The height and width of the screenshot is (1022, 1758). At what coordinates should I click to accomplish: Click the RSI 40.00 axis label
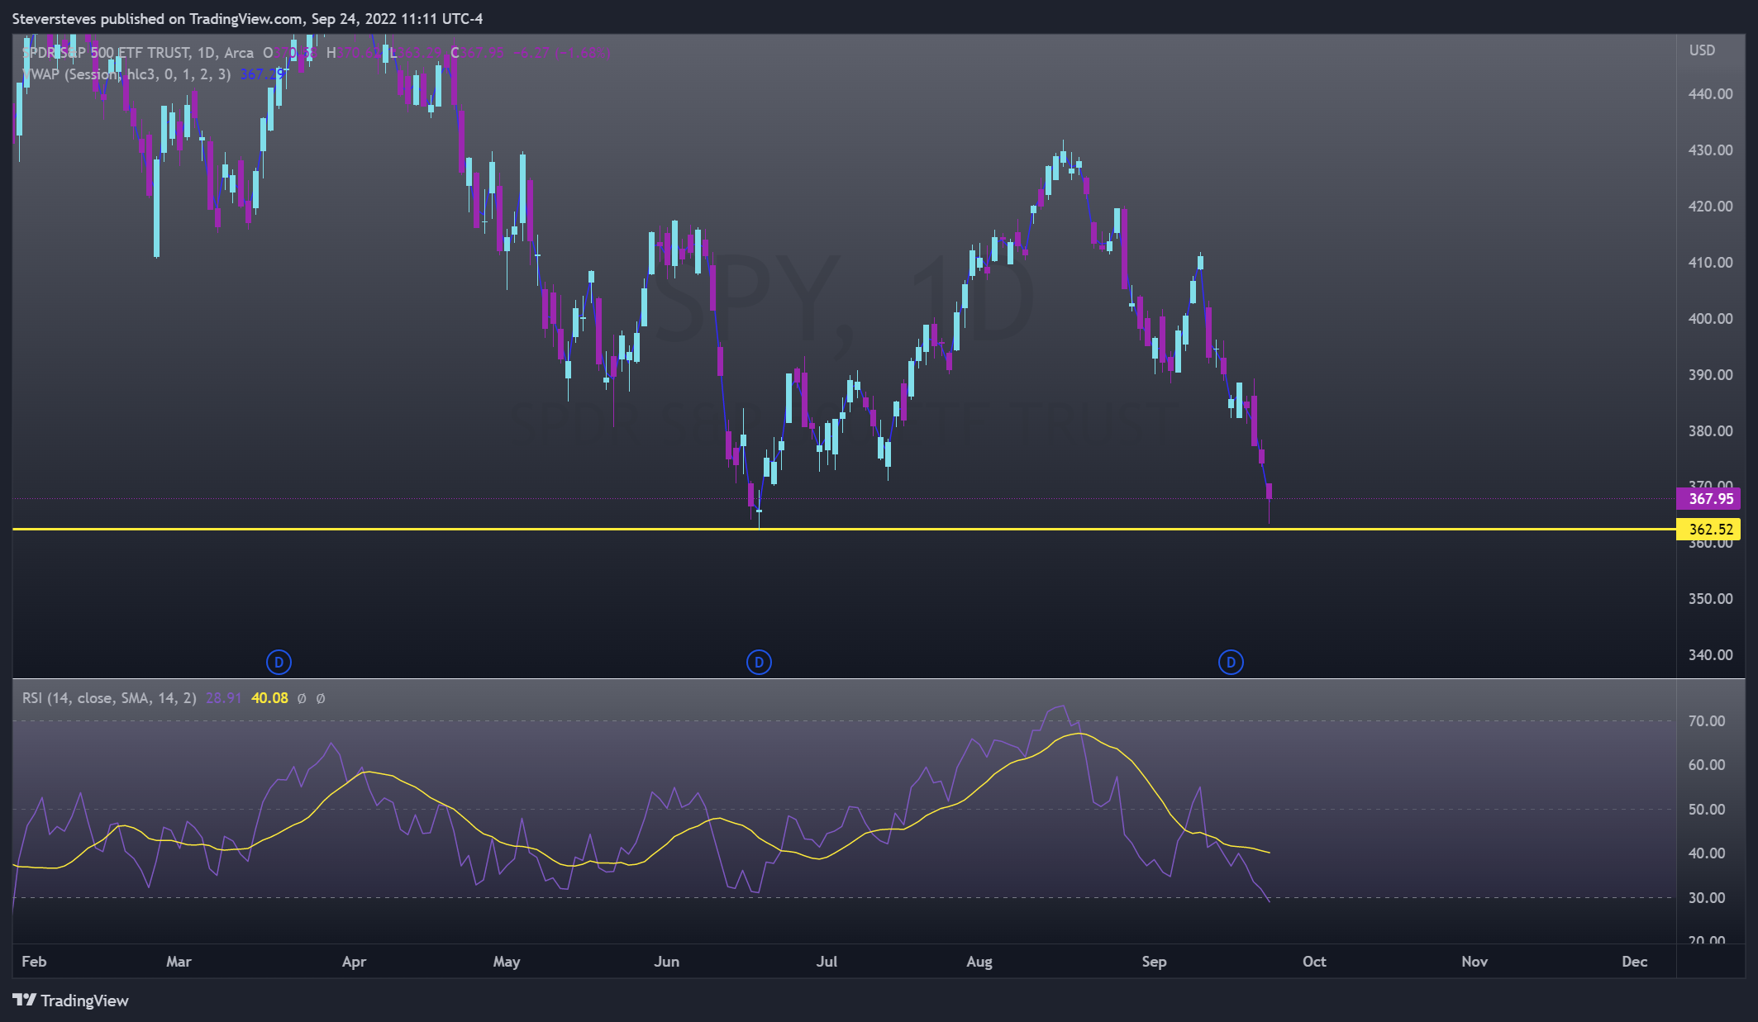[1707, 853]
